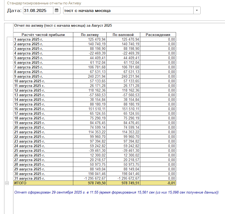Select the row '18 августа 2025 г.'
This screenshot has width=225, height=214.
[x=95, y=118]
